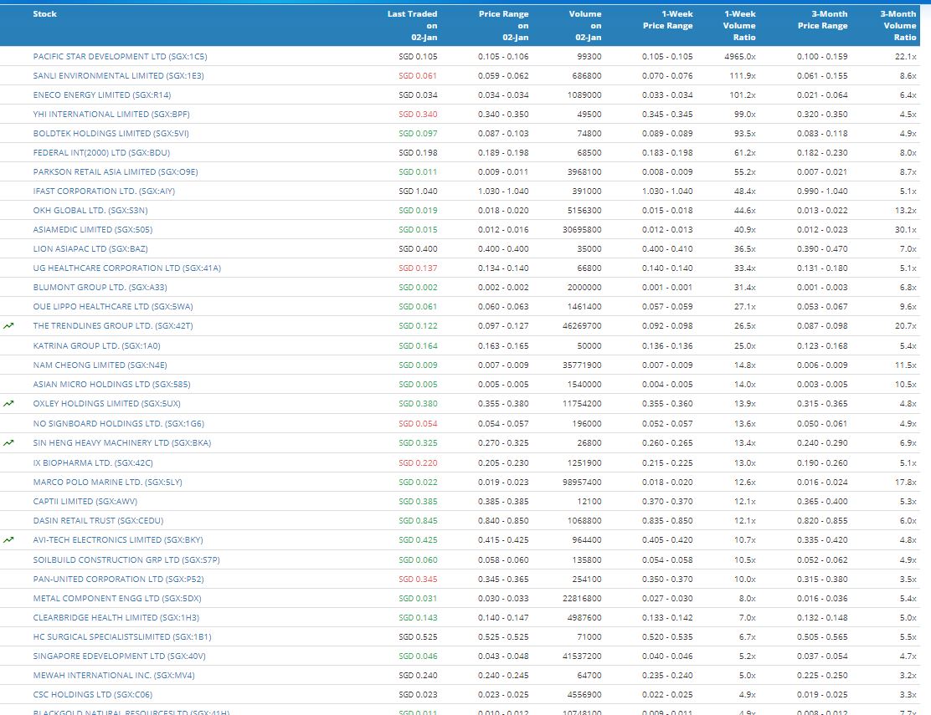Image resolution: width=931 pixels, height=715 pixels.
Task: Open UG Healthcare Corporation Ltd link
Action: point(127,268)
